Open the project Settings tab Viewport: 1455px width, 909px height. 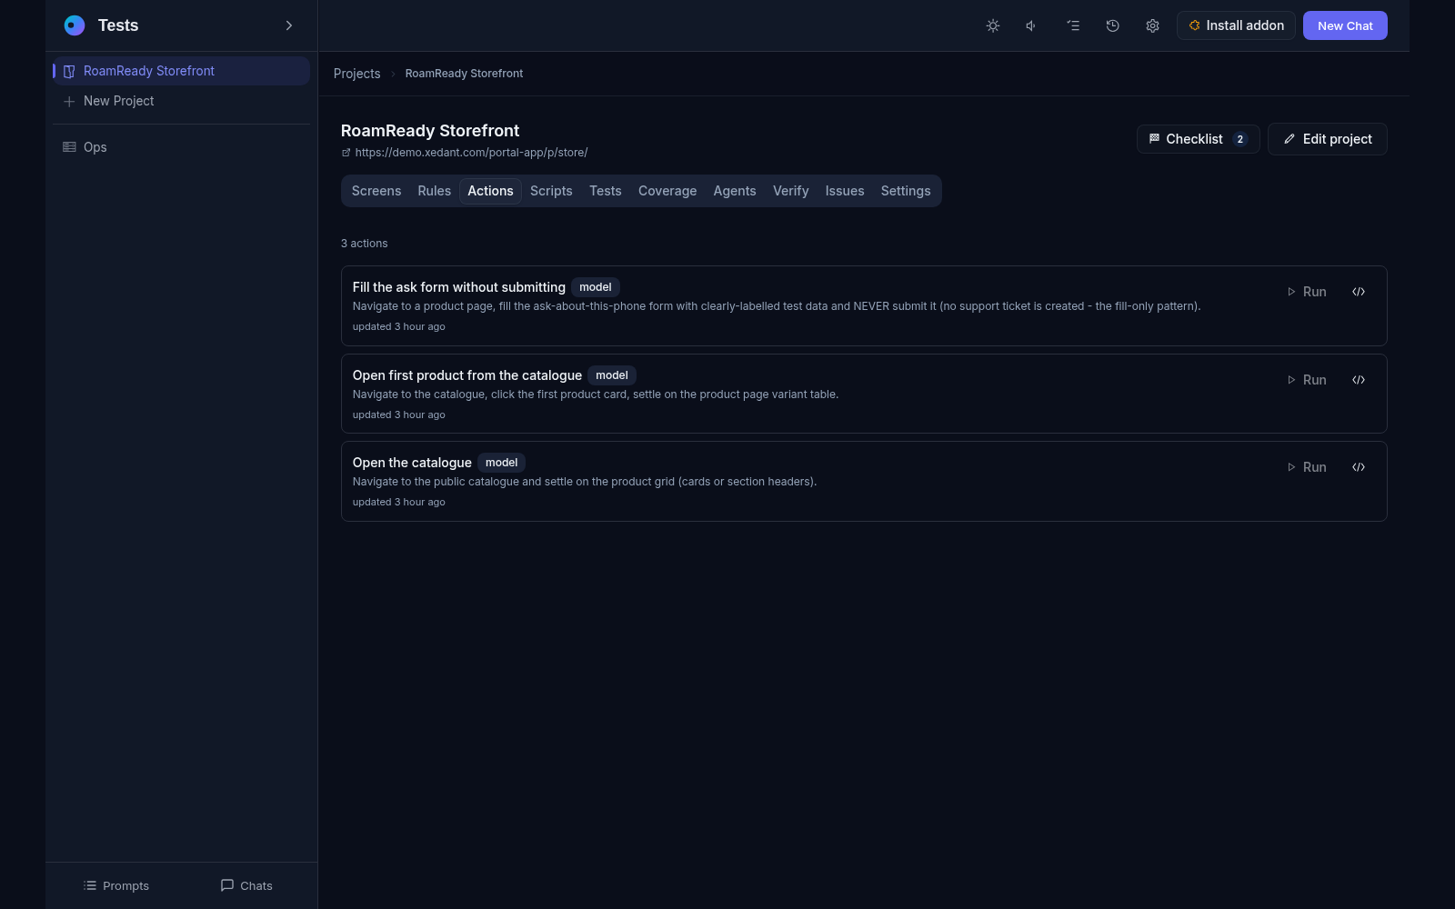[906, 191]
